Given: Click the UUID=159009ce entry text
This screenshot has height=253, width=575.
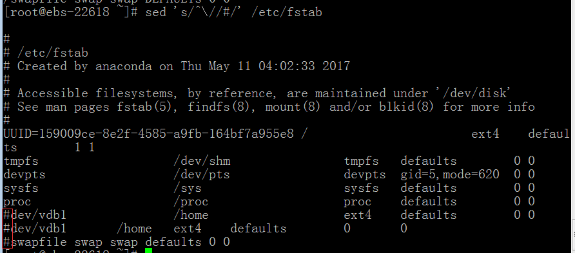Looking at the screenshot, I should point(148,134).
